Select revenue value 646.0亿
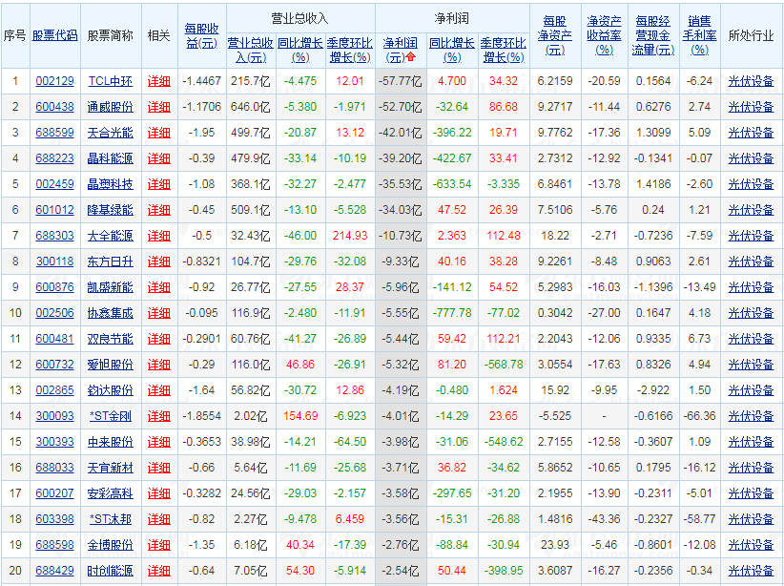The width and height of the screenshot is (784, 586). coord(251,107)
